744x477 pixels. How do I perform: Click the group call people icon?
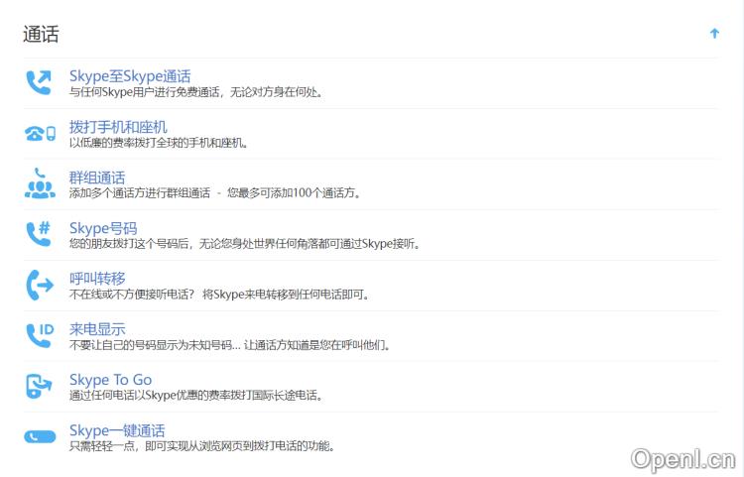coord(40,183)
